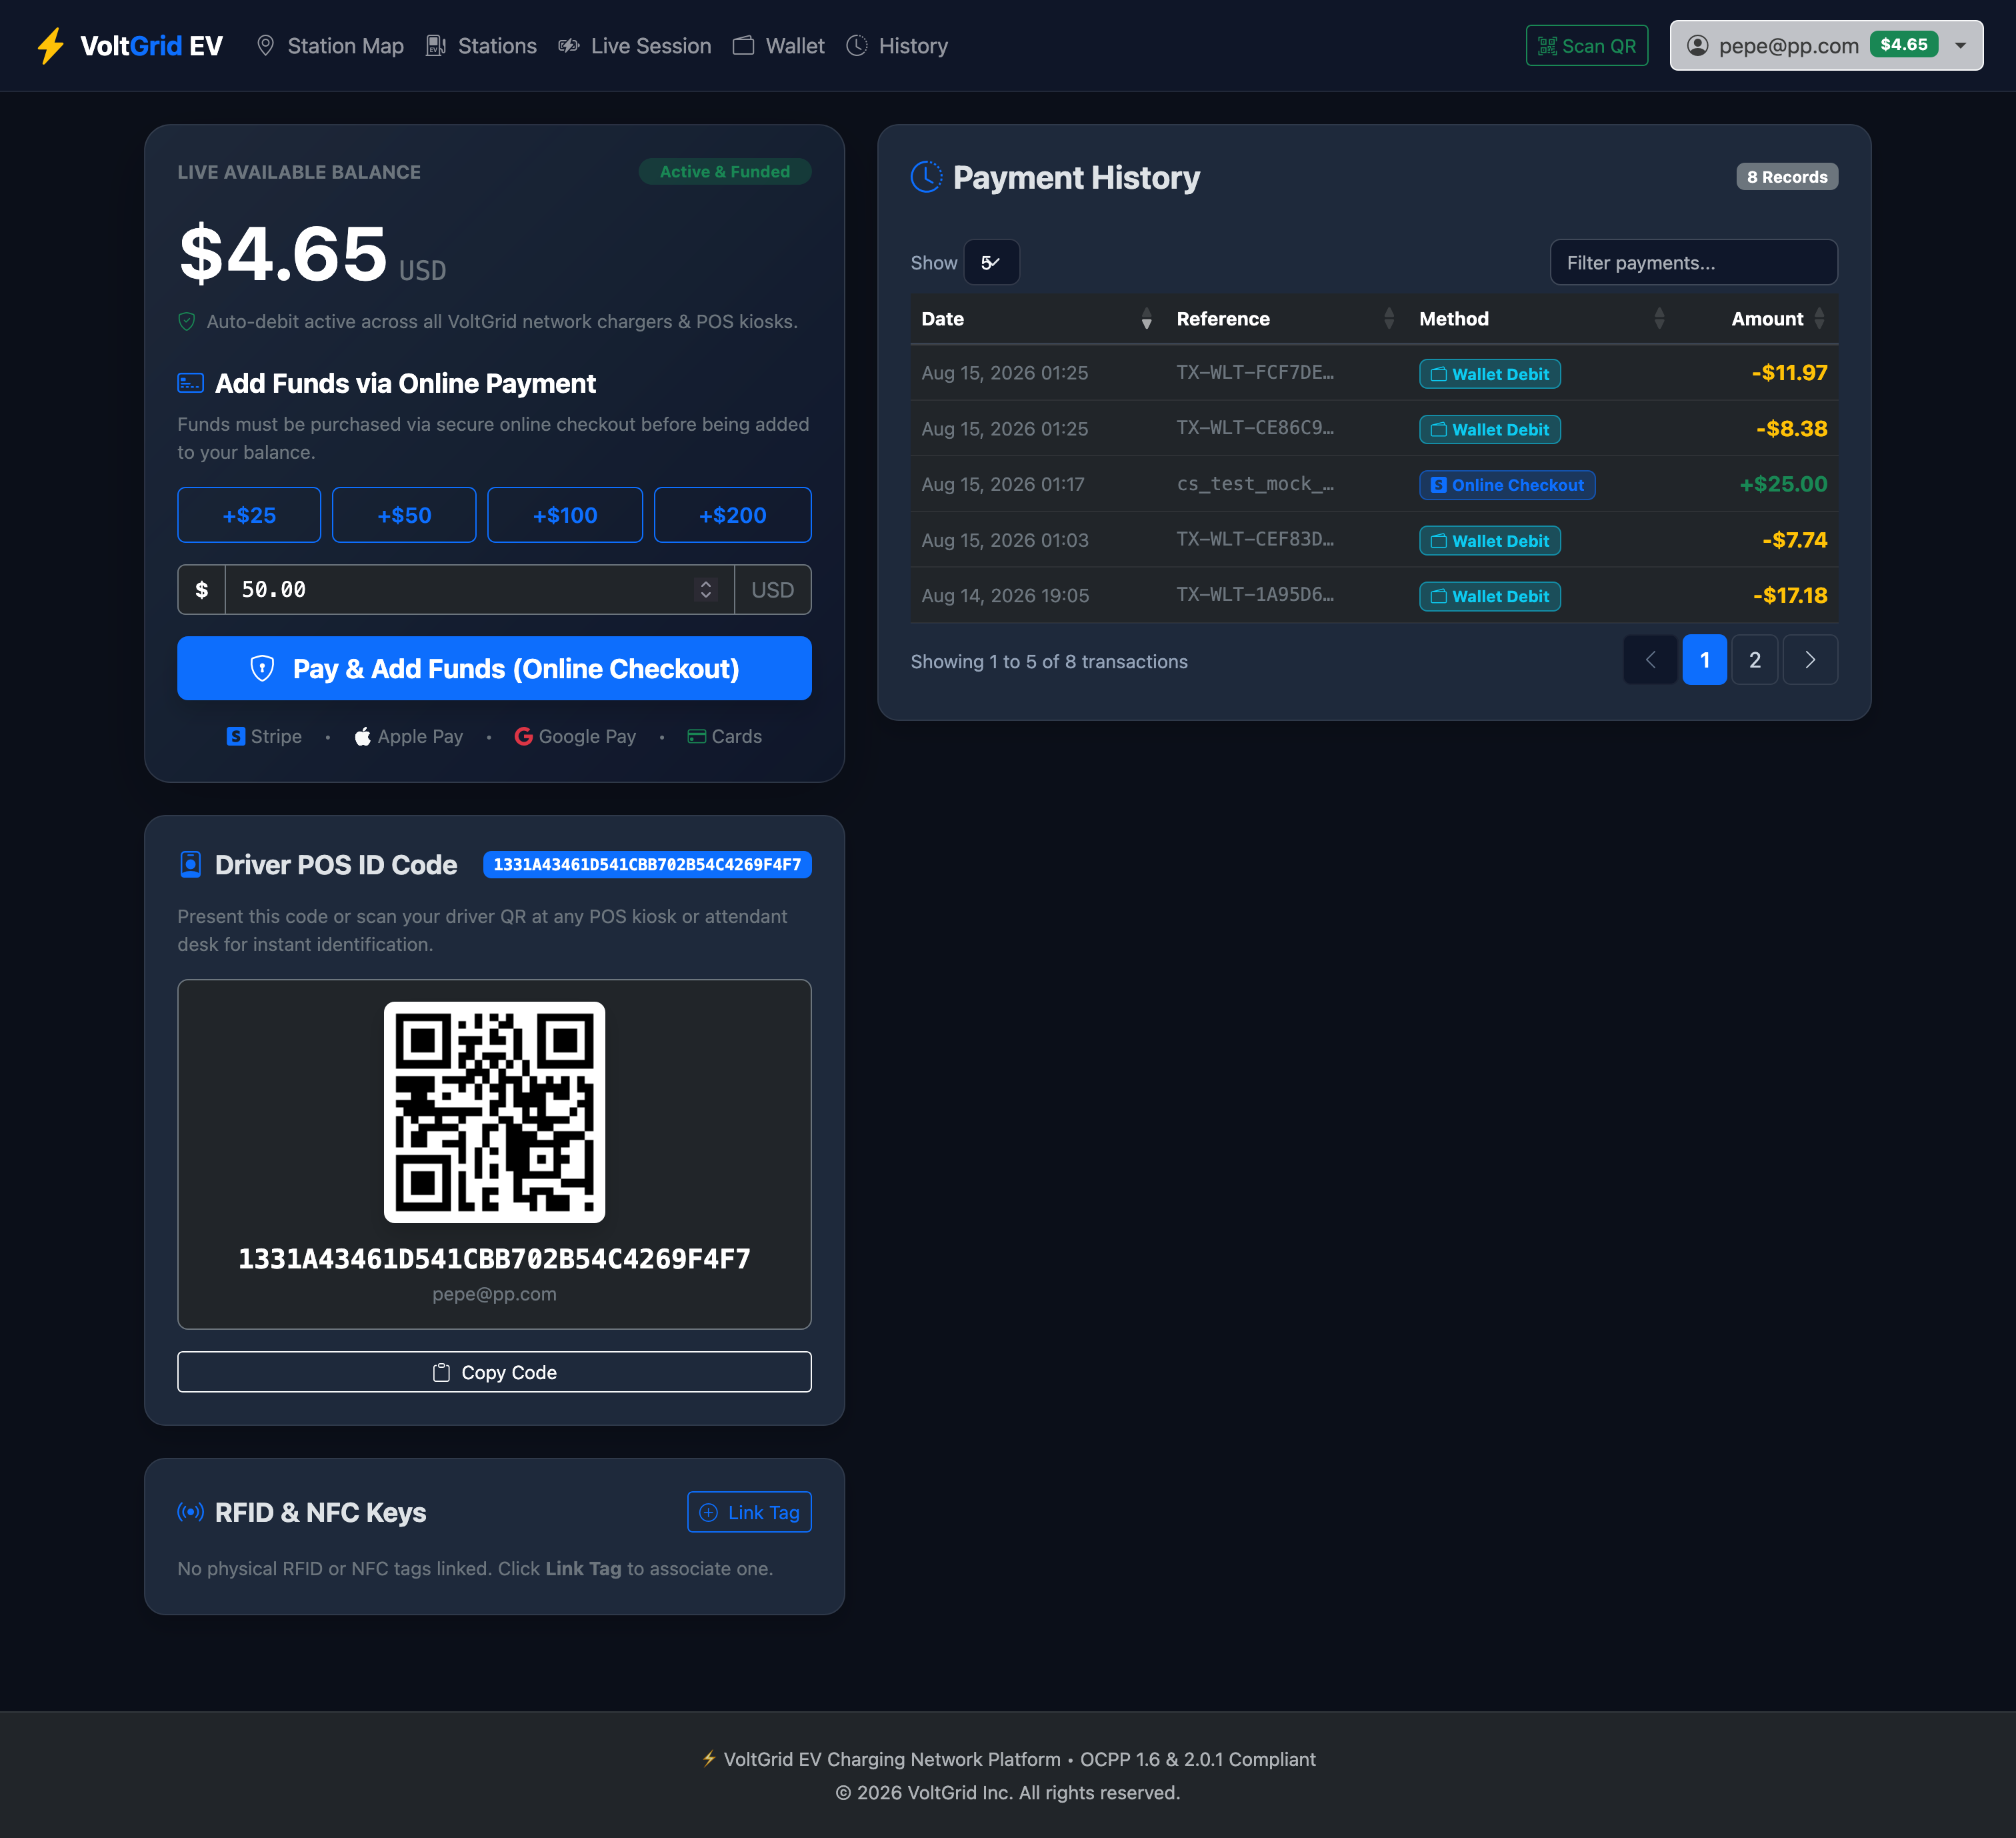Click the +$25.00 amount cell
Viewport: 2016px width, 1838px height.
click(x=1783, y=484)
